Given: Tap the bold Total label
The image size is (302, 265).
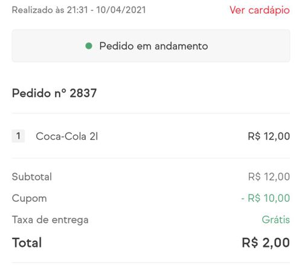Looking at the screenshot, I should click(x=27, y=243).
